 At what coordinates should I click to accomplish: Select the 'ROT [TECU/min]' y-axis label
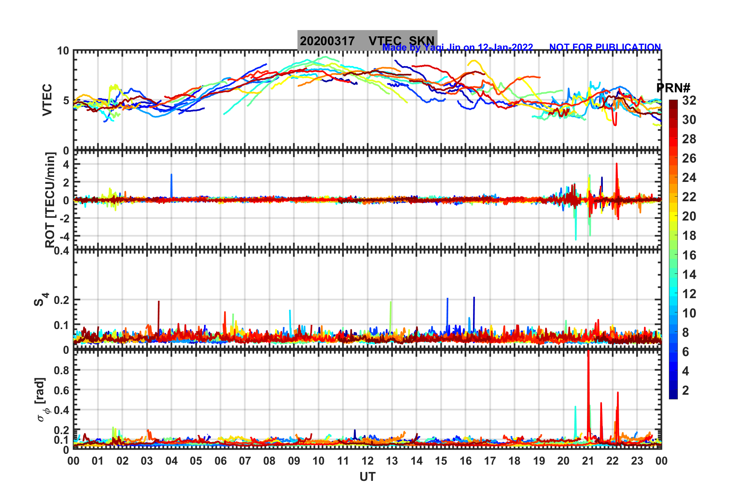click(x=50, y=200)
